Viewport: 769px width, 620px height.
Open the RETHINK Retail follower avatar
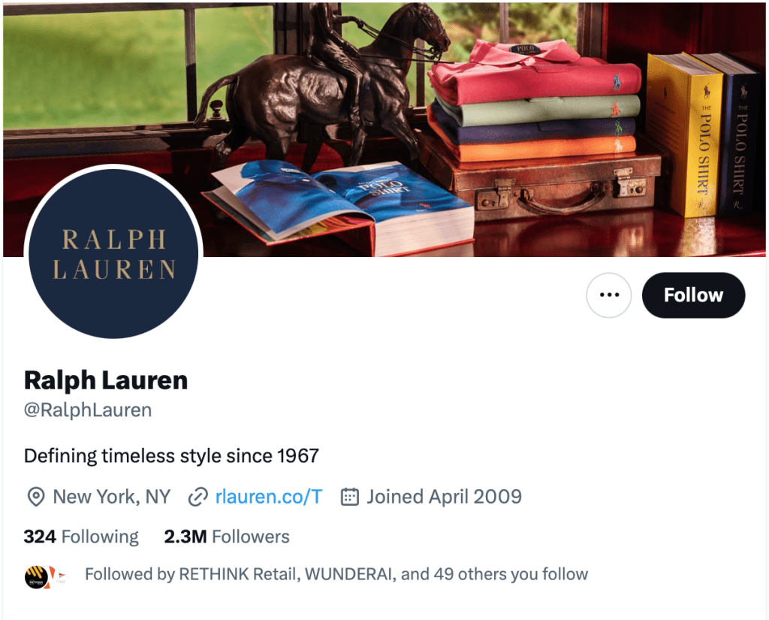click(36, 577)
